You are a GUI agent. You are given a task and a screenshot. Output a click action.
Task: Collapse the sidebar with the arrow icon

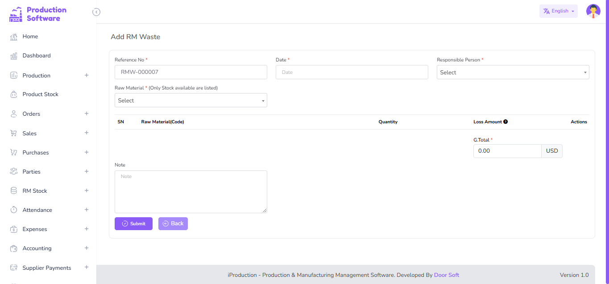pos(96,12)
